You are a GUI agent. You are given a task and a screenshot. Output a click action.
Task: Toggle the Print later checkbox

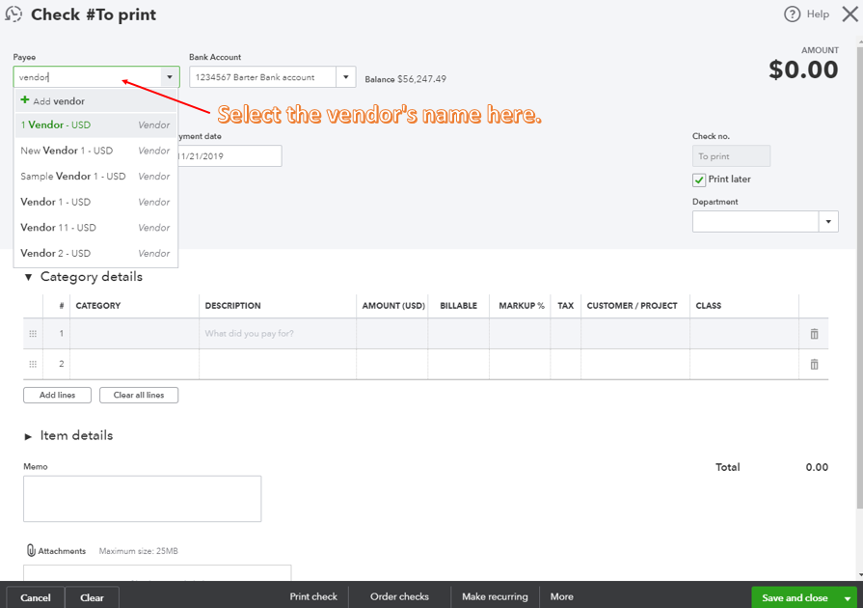point(699,180)
